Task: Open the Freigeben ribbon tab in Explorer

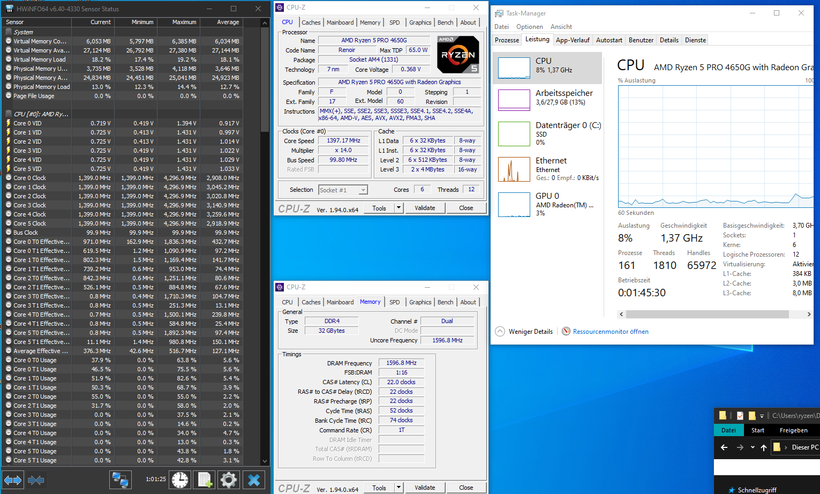Action: 794,430
